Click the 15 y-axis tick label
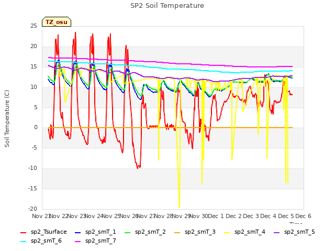The image size is (335, 251). [33, 66]
